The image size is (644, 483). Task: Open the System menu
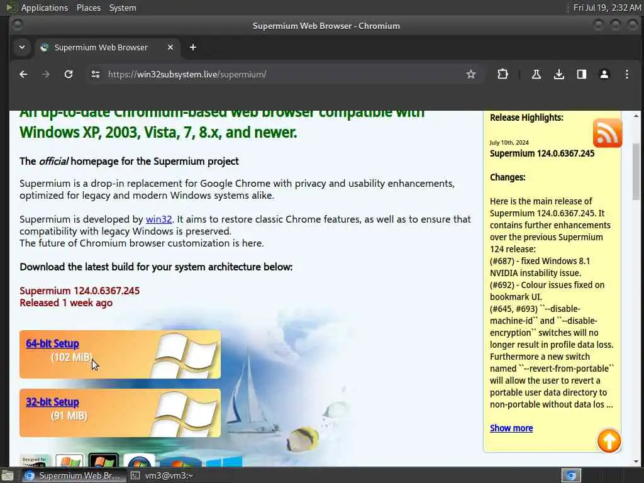tap(123, 8)
